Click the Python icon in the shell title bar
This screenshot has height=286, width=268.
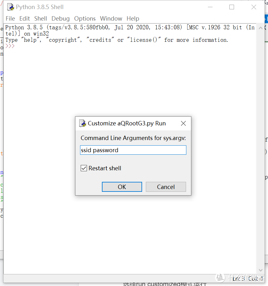pos(11,7)
